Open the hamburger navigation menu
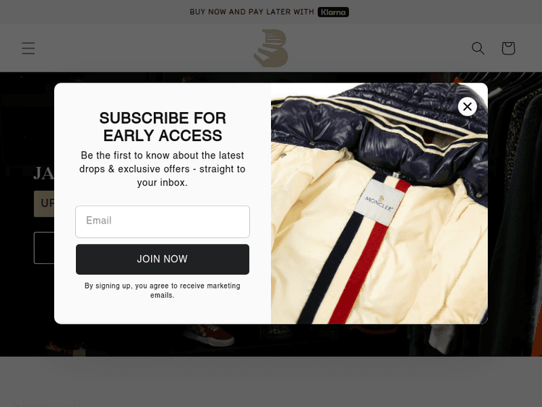Viewport: 542px width, 407px height. click(x=28, y=48)
